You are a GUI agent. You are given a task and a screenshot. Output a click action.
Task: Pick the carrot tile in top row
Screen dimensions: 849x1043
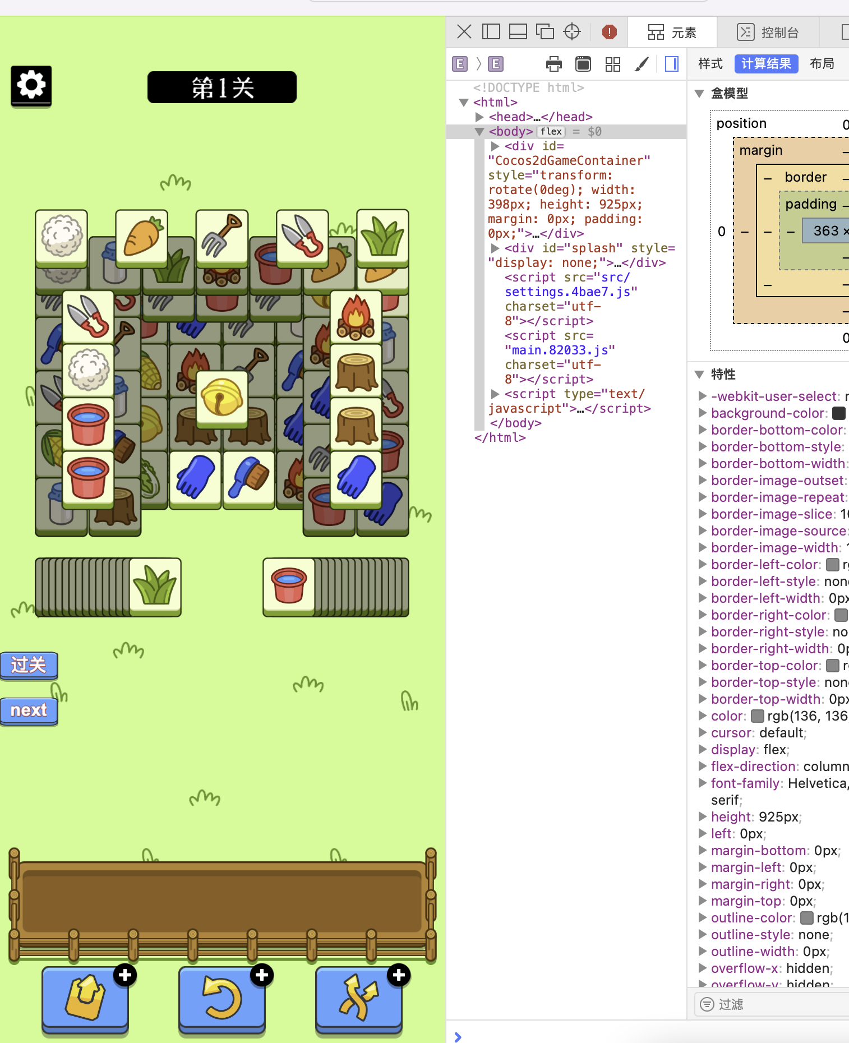coord(142,238)
